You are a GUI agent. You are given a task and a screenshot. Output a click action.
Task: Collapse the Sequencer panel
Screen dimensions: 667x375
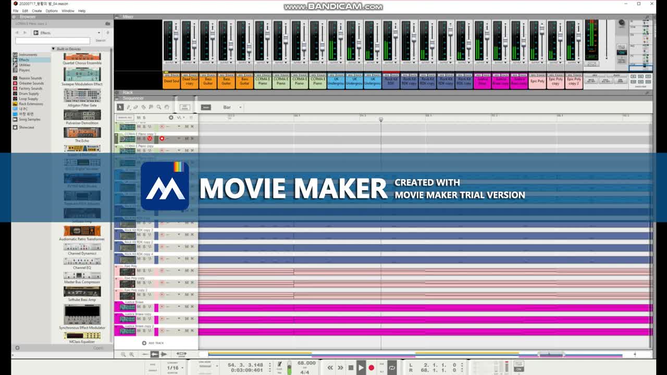tap(118, 98)
